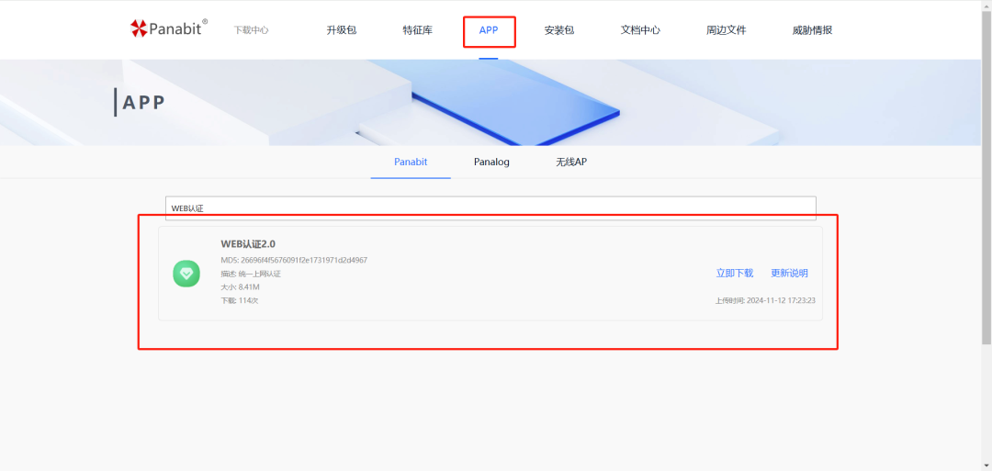992x471 pixels.
Task: Open the 威胁情报 menu item
Action: (x=812, y=29)
